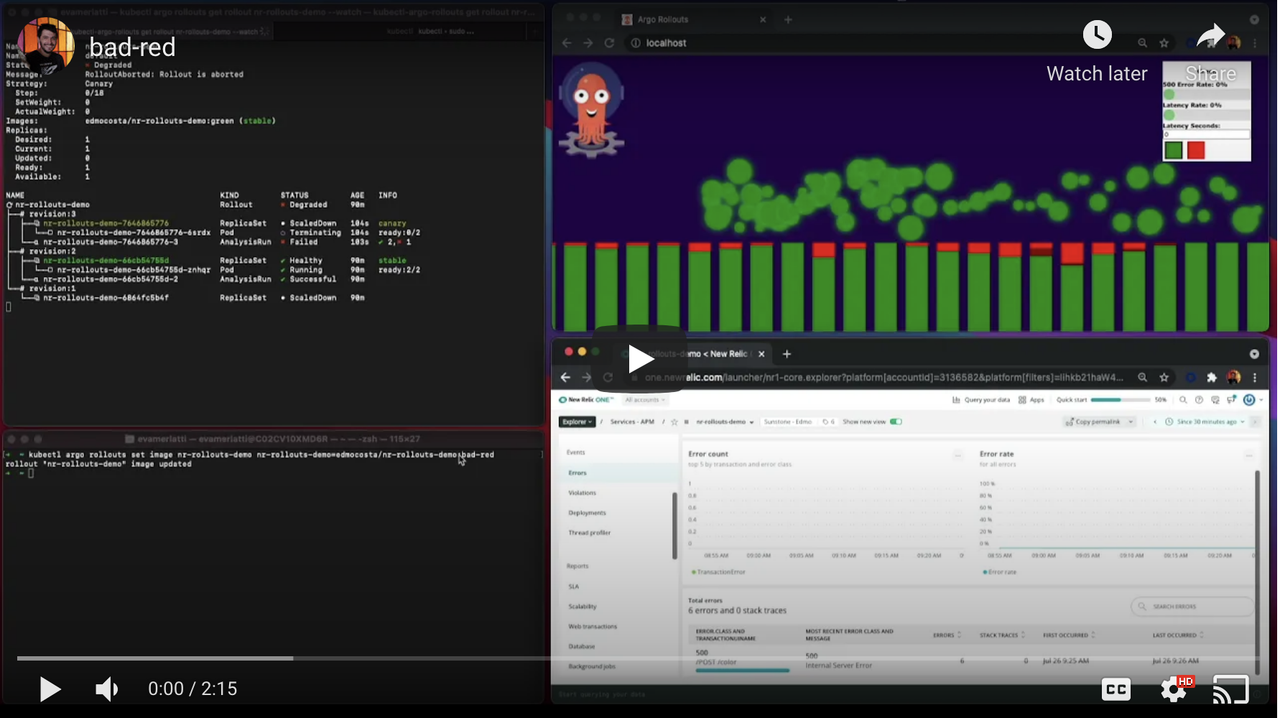The image size is (1280, 718).
Task: Click the zoom magnifier in the localhost address bar
Action: 1142,43
